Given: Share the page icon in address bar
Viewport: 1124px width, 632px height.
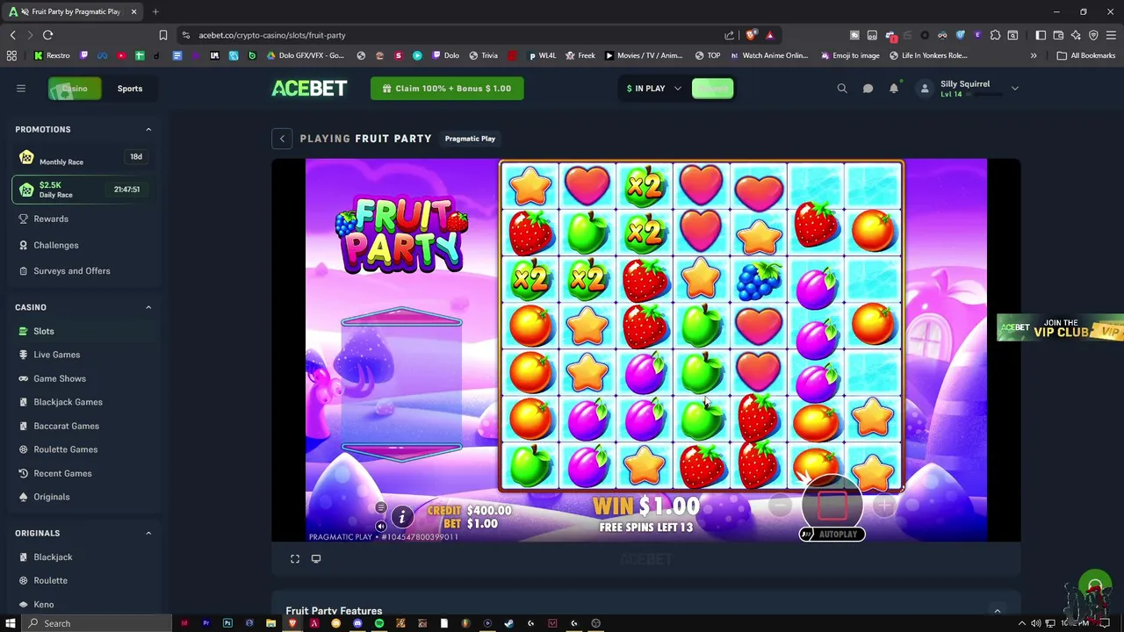Looking at the screenshot, I should tap(729, 35).
